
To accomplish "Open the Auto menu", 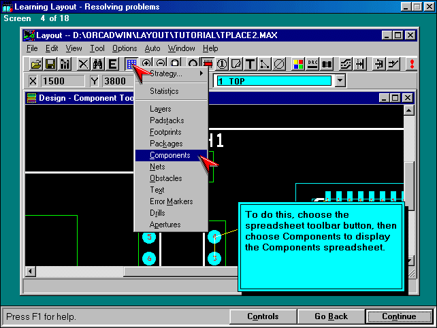I will click(152, 48).
